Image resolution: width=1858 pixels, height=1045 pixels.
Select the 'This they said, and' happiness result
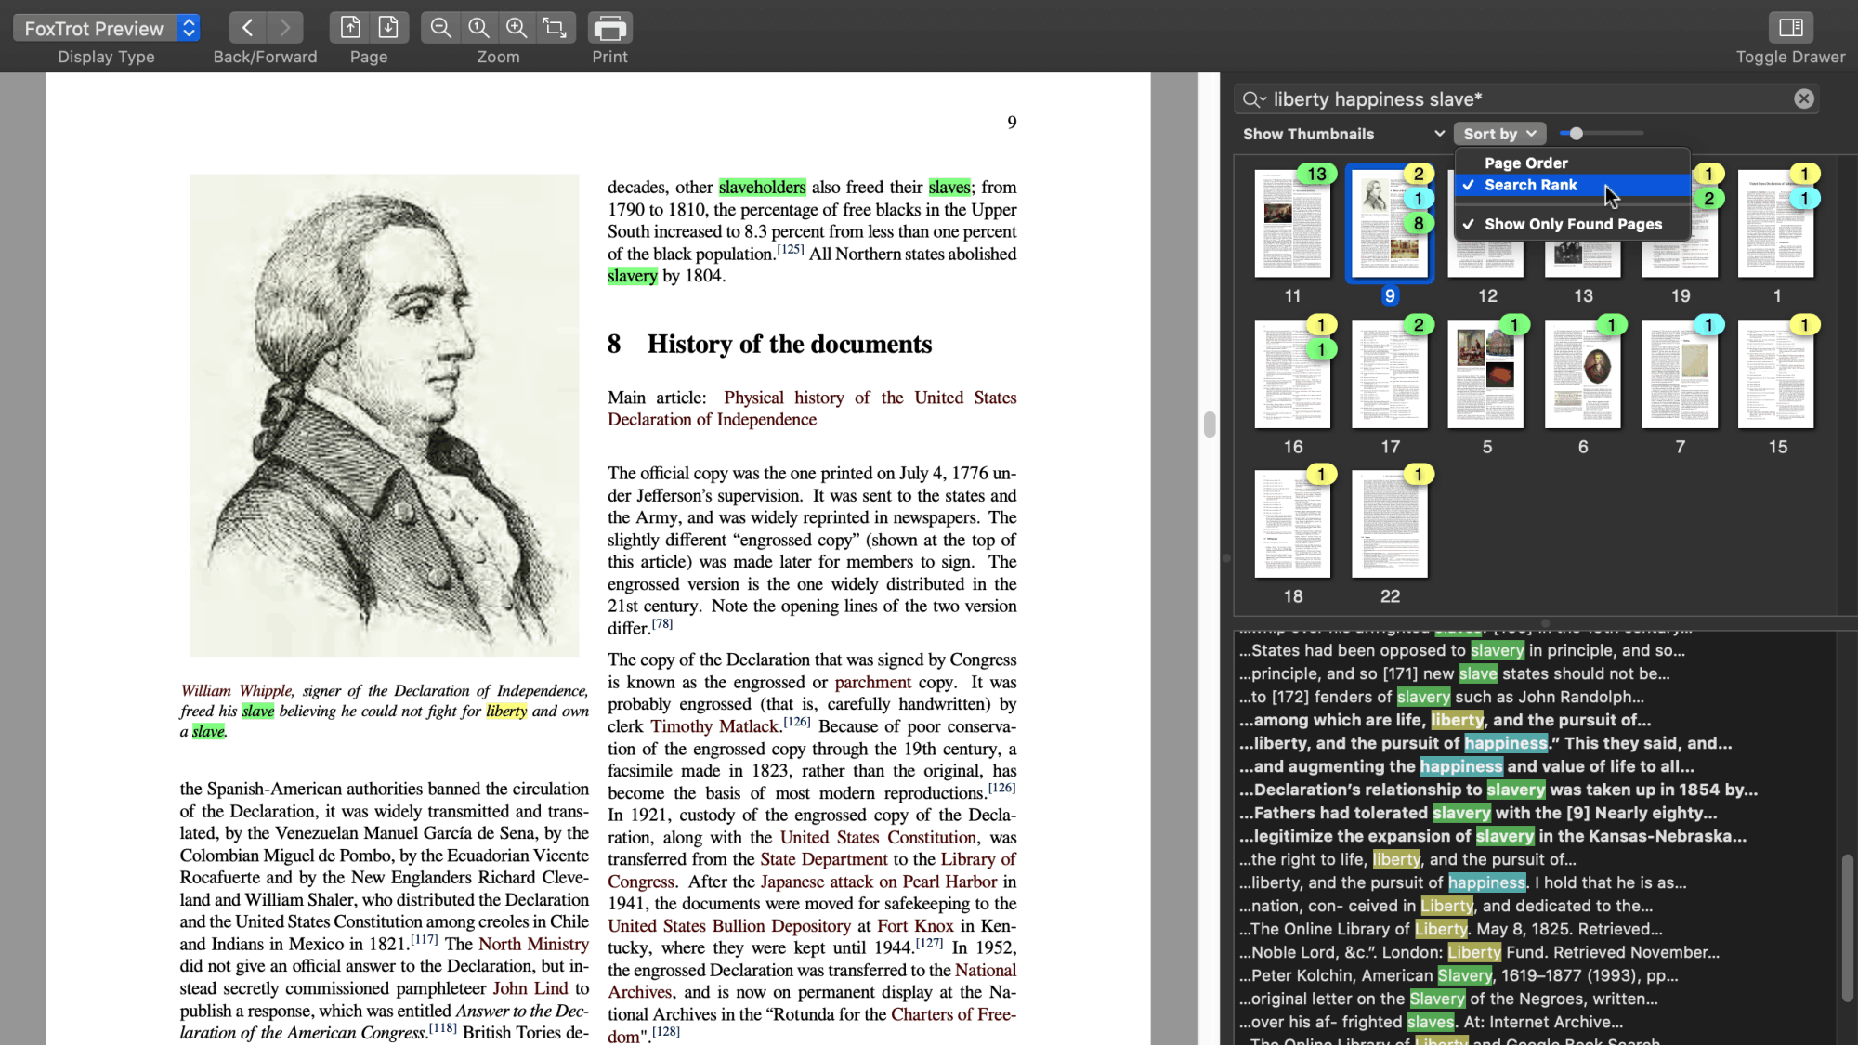point(1485,743)
